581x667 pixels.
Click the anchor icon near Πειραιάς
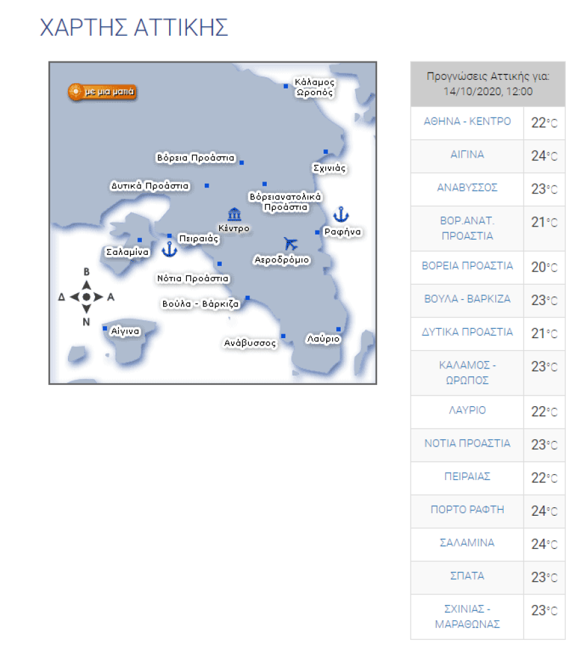(x=170, y=249)
